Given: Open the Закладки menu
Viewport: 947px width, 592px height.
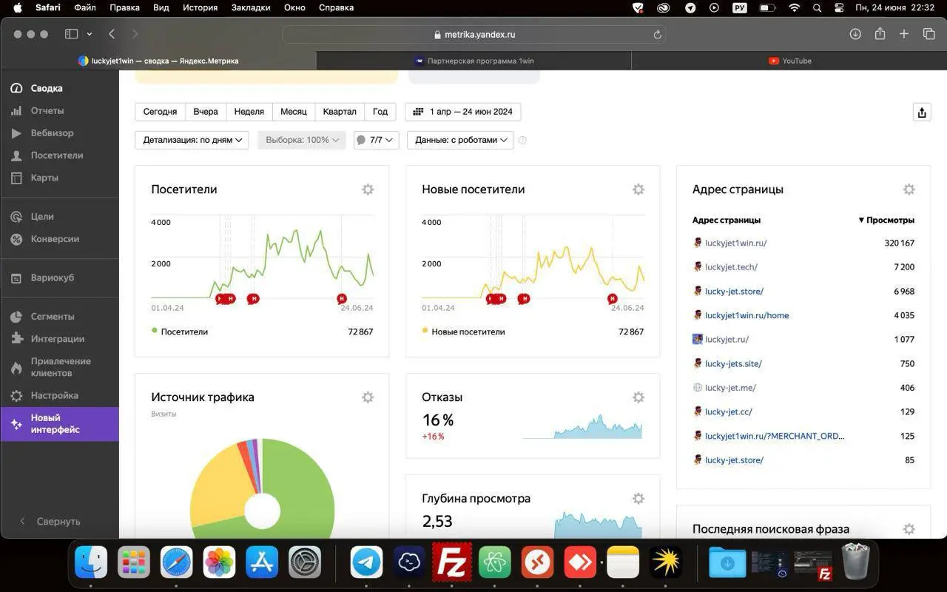Looking at the screenshot, I should point(251,7).
